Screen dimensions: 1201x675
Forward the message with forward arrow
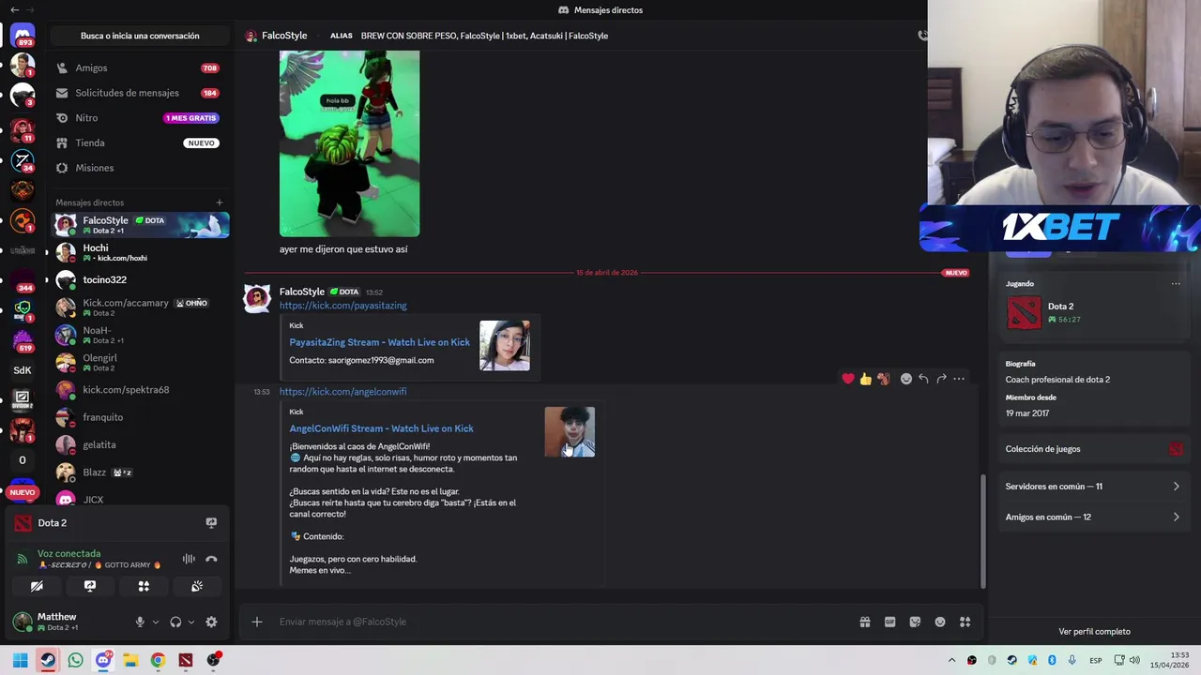[941, 379]
